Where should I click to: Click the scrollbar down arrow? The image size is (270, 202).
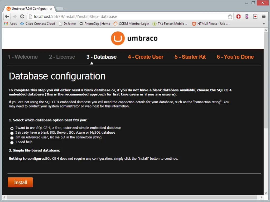click(x=266, y=193)
